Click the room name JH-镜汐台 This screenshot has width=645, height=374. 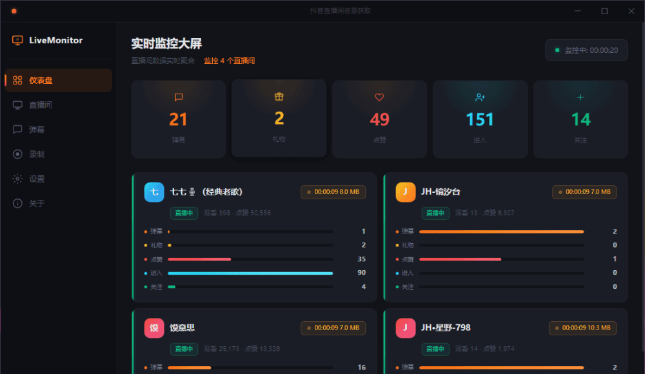coord(441,192)
